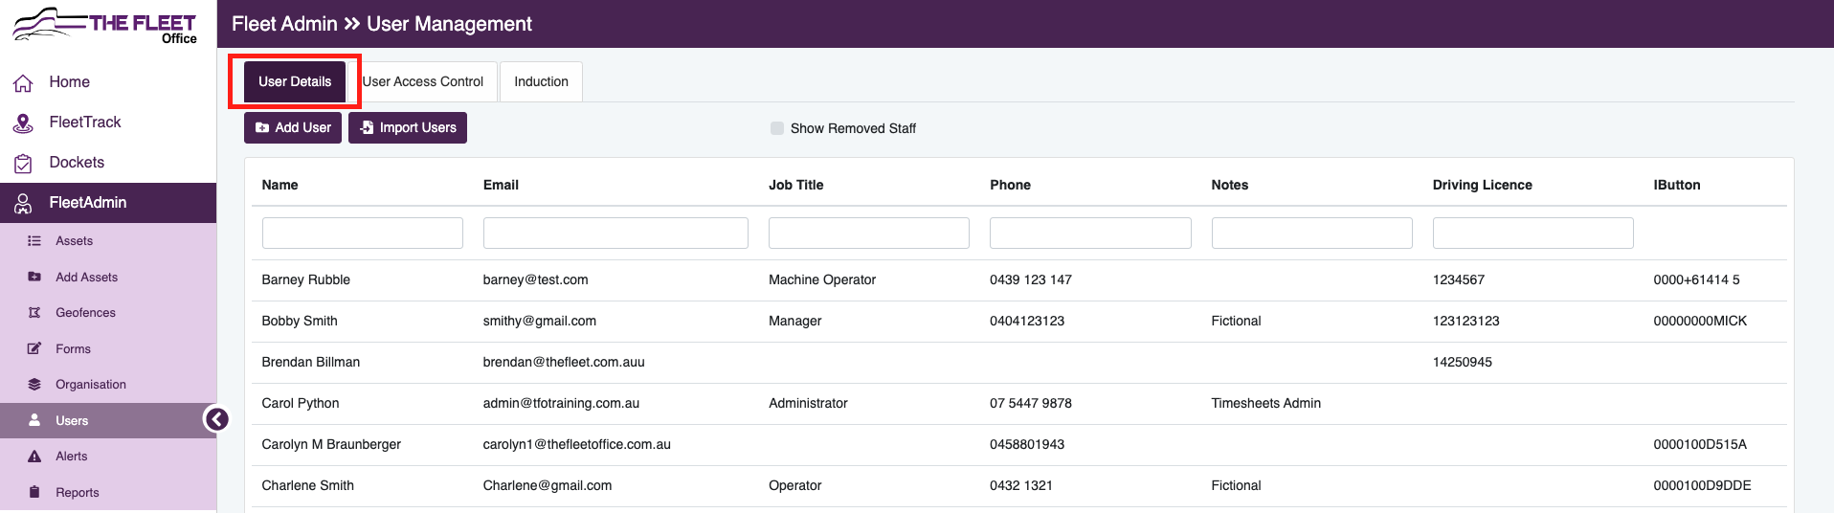Switch to the Induction tab
The width and height of the screenshot is (1834, 513).
click(x=541, y=81)
